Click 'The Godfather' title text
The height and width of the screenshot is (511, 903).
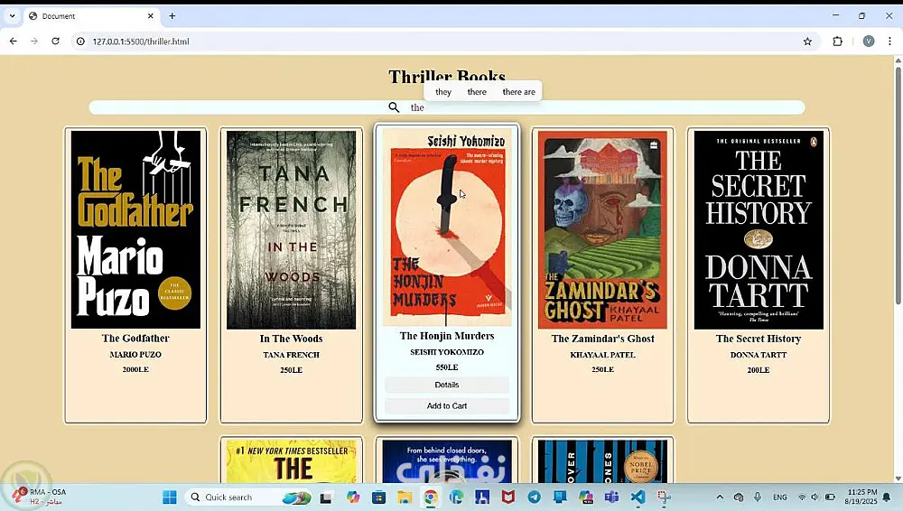point(136,339)
